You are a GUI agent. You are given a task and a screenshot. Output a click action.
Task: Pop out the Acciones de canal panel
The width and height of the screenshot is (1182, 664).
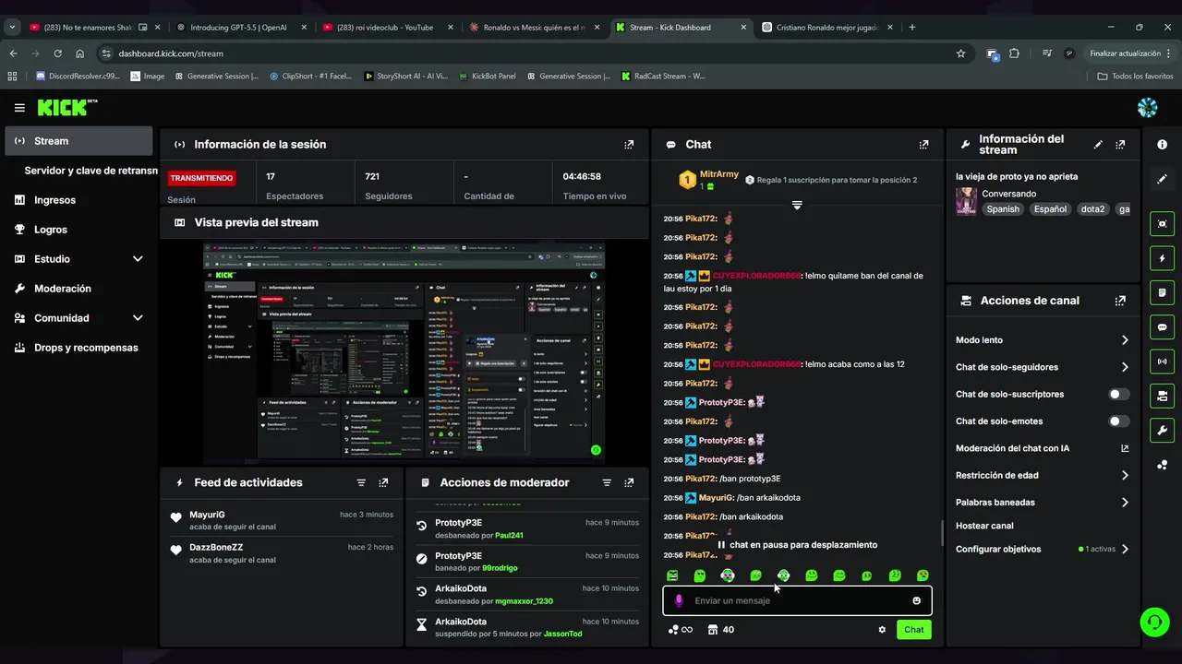coord(1120,301)
